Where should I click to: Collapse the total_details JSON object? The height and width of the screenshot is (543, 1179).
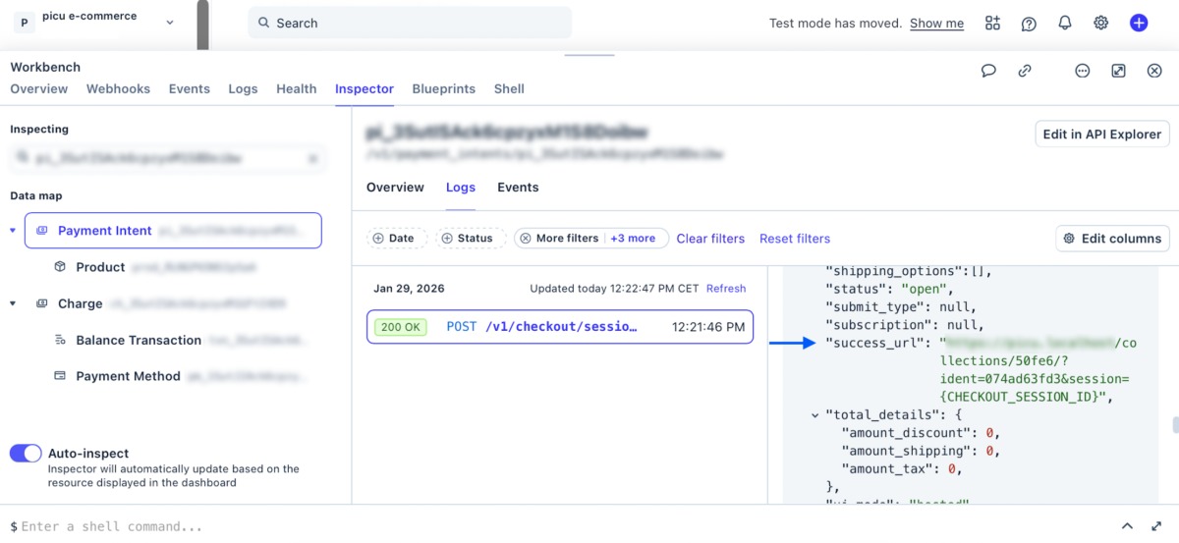[815, 415]
